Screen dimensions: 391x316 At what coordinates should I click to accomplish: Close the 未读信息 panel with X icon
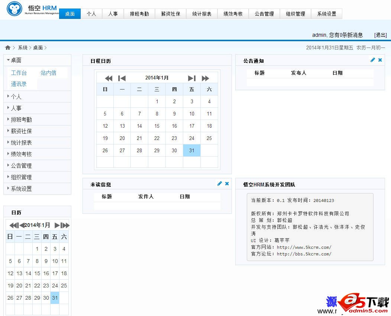click(x=227, y=184)
